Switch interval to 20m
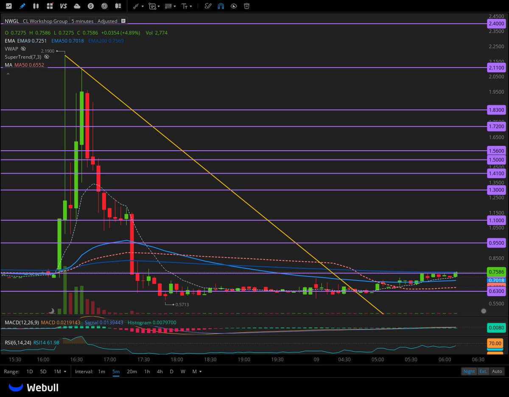 click(x=132, y=372)
